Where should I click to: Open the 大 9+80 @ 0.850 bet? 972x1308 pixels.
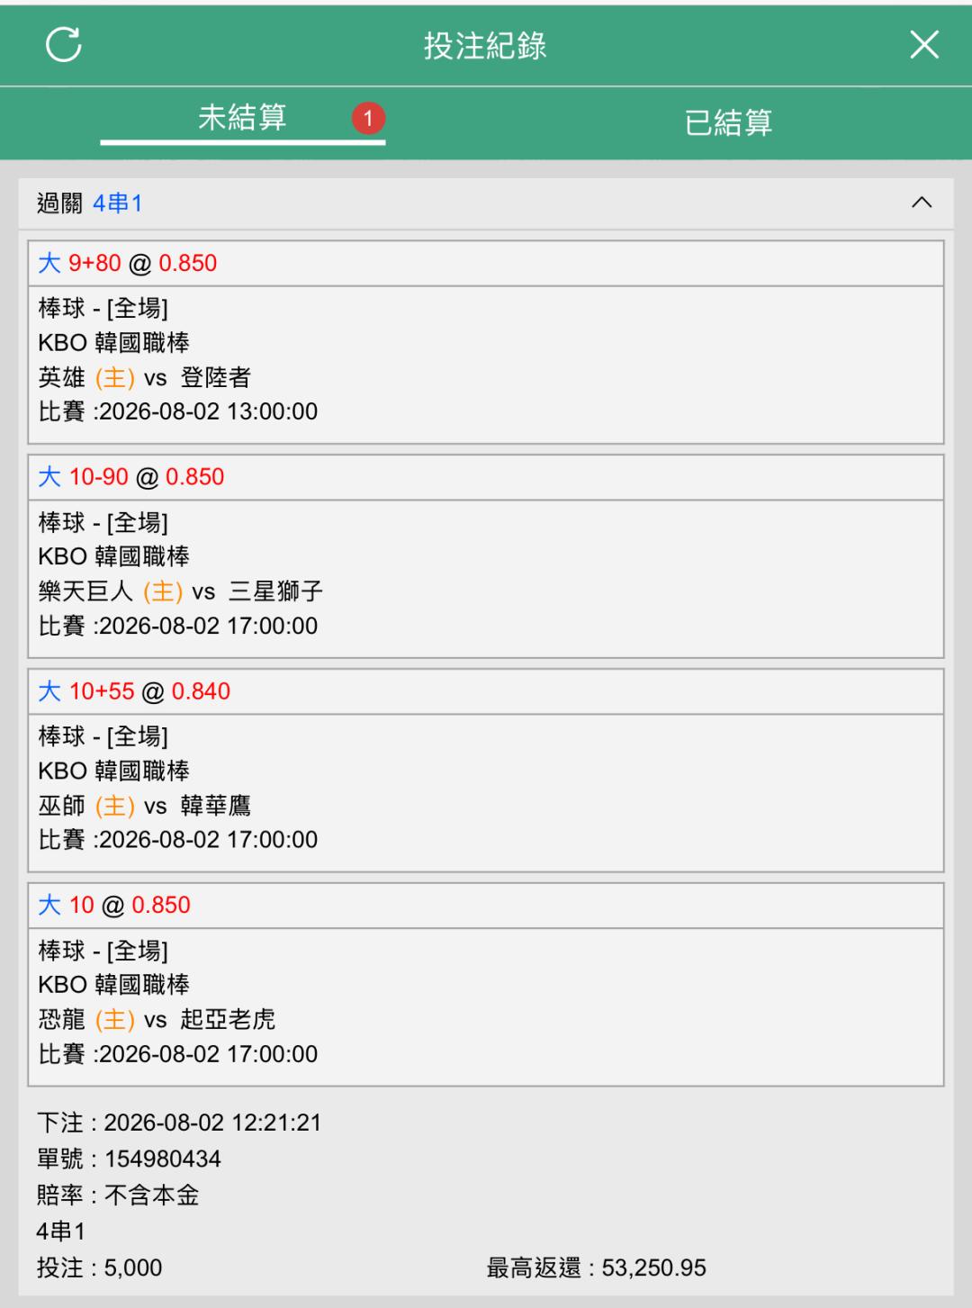tap(128, 263)
